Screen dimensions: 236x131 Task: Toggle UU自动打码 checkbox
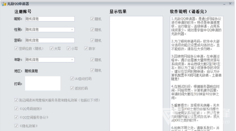click(x=72, y=79)
